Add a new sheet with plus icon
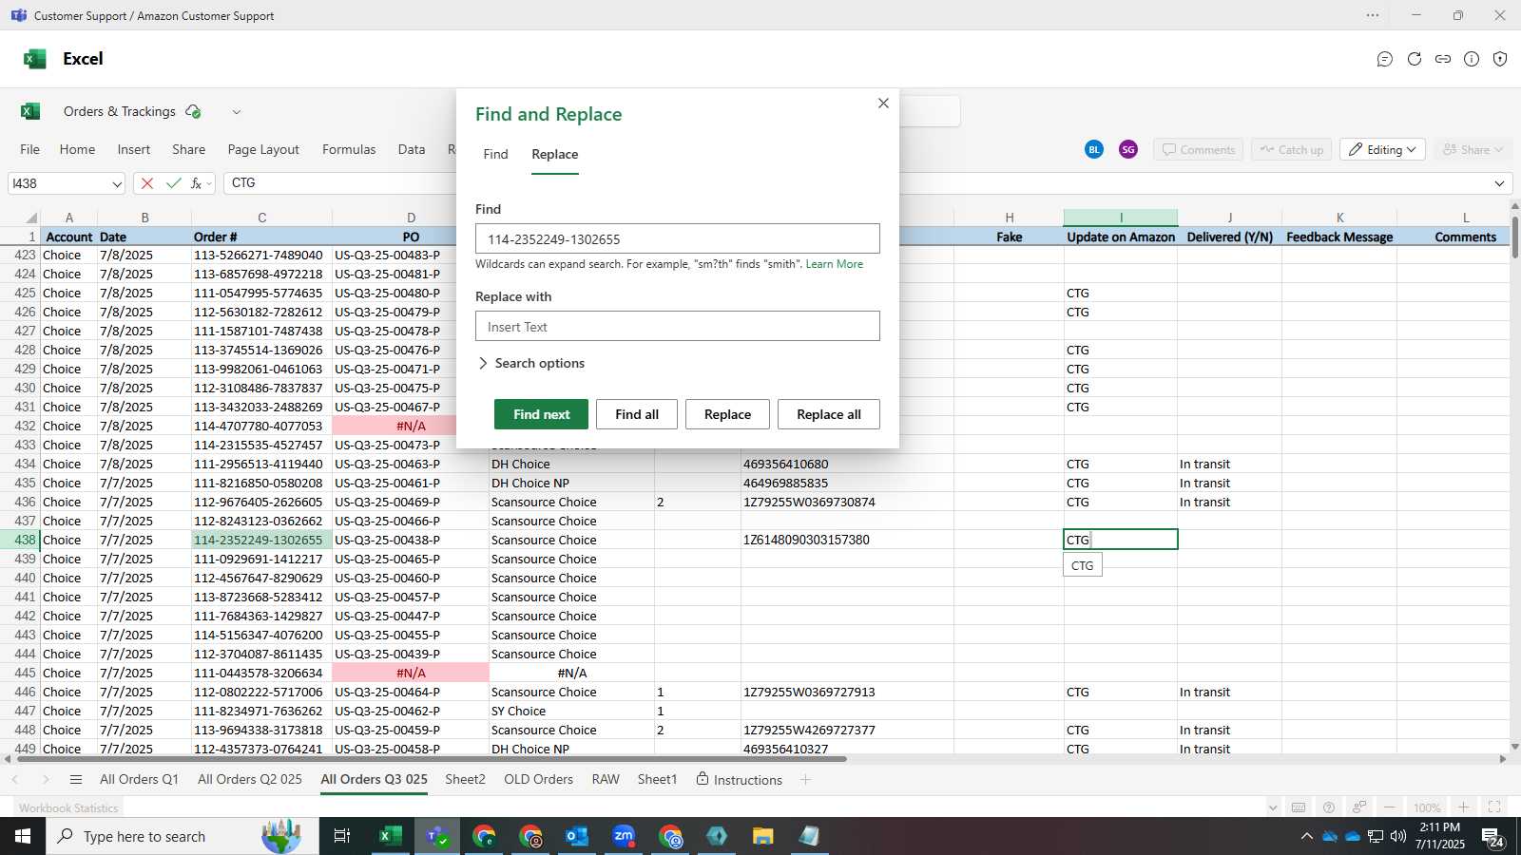The width and height of the screenshot is (1521, 855). 805,780
